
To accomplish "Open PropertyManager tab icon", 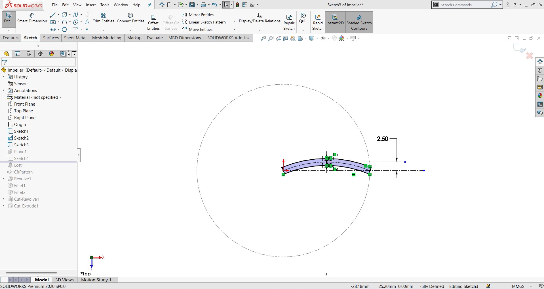I will (18, 54).
